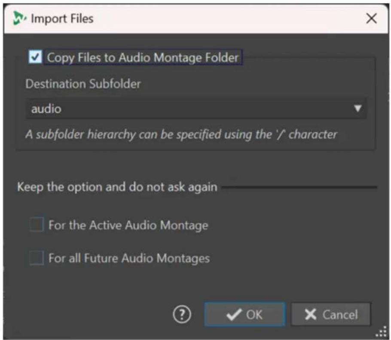Enable For the Active Audio Montage checkbox

coord(37,225)
